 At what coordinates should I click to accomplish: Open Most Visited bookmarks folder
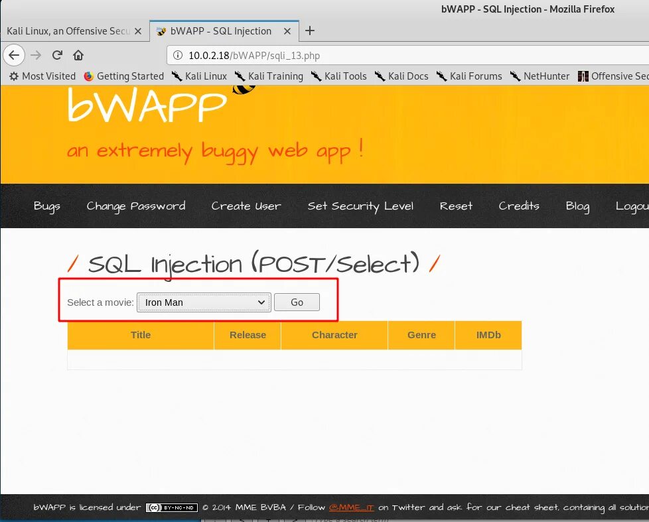click(x=42, y=76)
